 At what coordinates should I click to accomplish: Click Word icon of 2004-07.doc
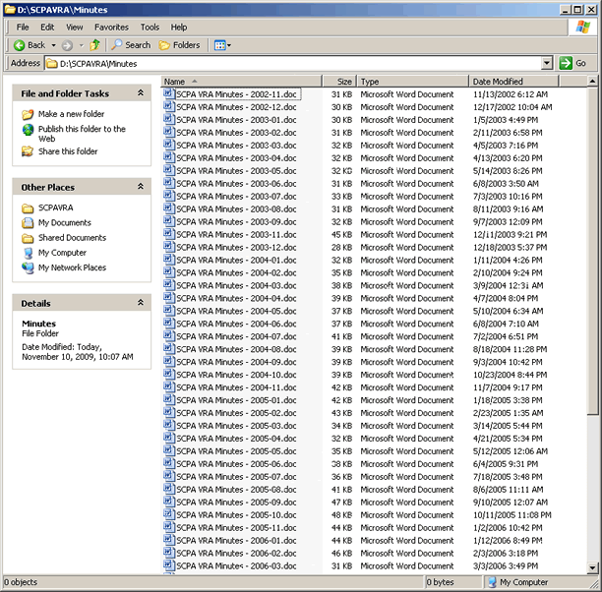[x=168, y=335]
